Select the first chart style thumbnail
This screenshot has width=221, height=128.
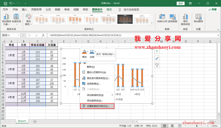[41, 19]
